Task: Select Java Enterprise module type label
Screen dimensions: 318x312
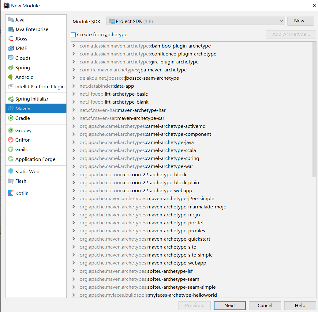Action: (32, 29)
